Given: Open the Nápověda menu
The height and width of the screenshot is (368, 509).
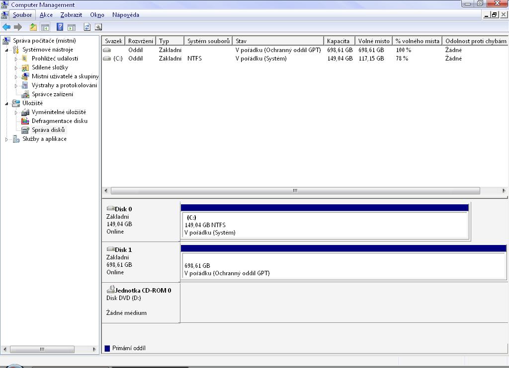Looking at the screenshot, I should pyautogui.click(x=126, y=15).
